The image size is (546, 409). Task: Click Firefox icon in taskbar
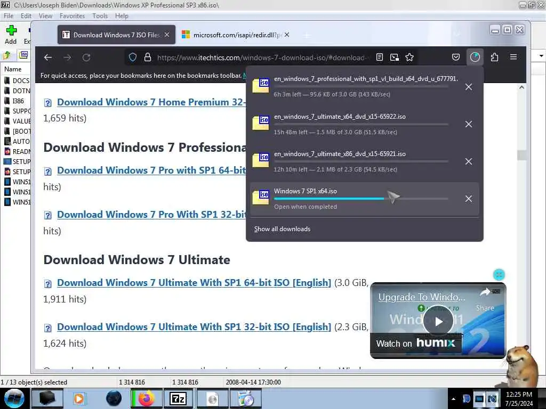coord(146,398)
